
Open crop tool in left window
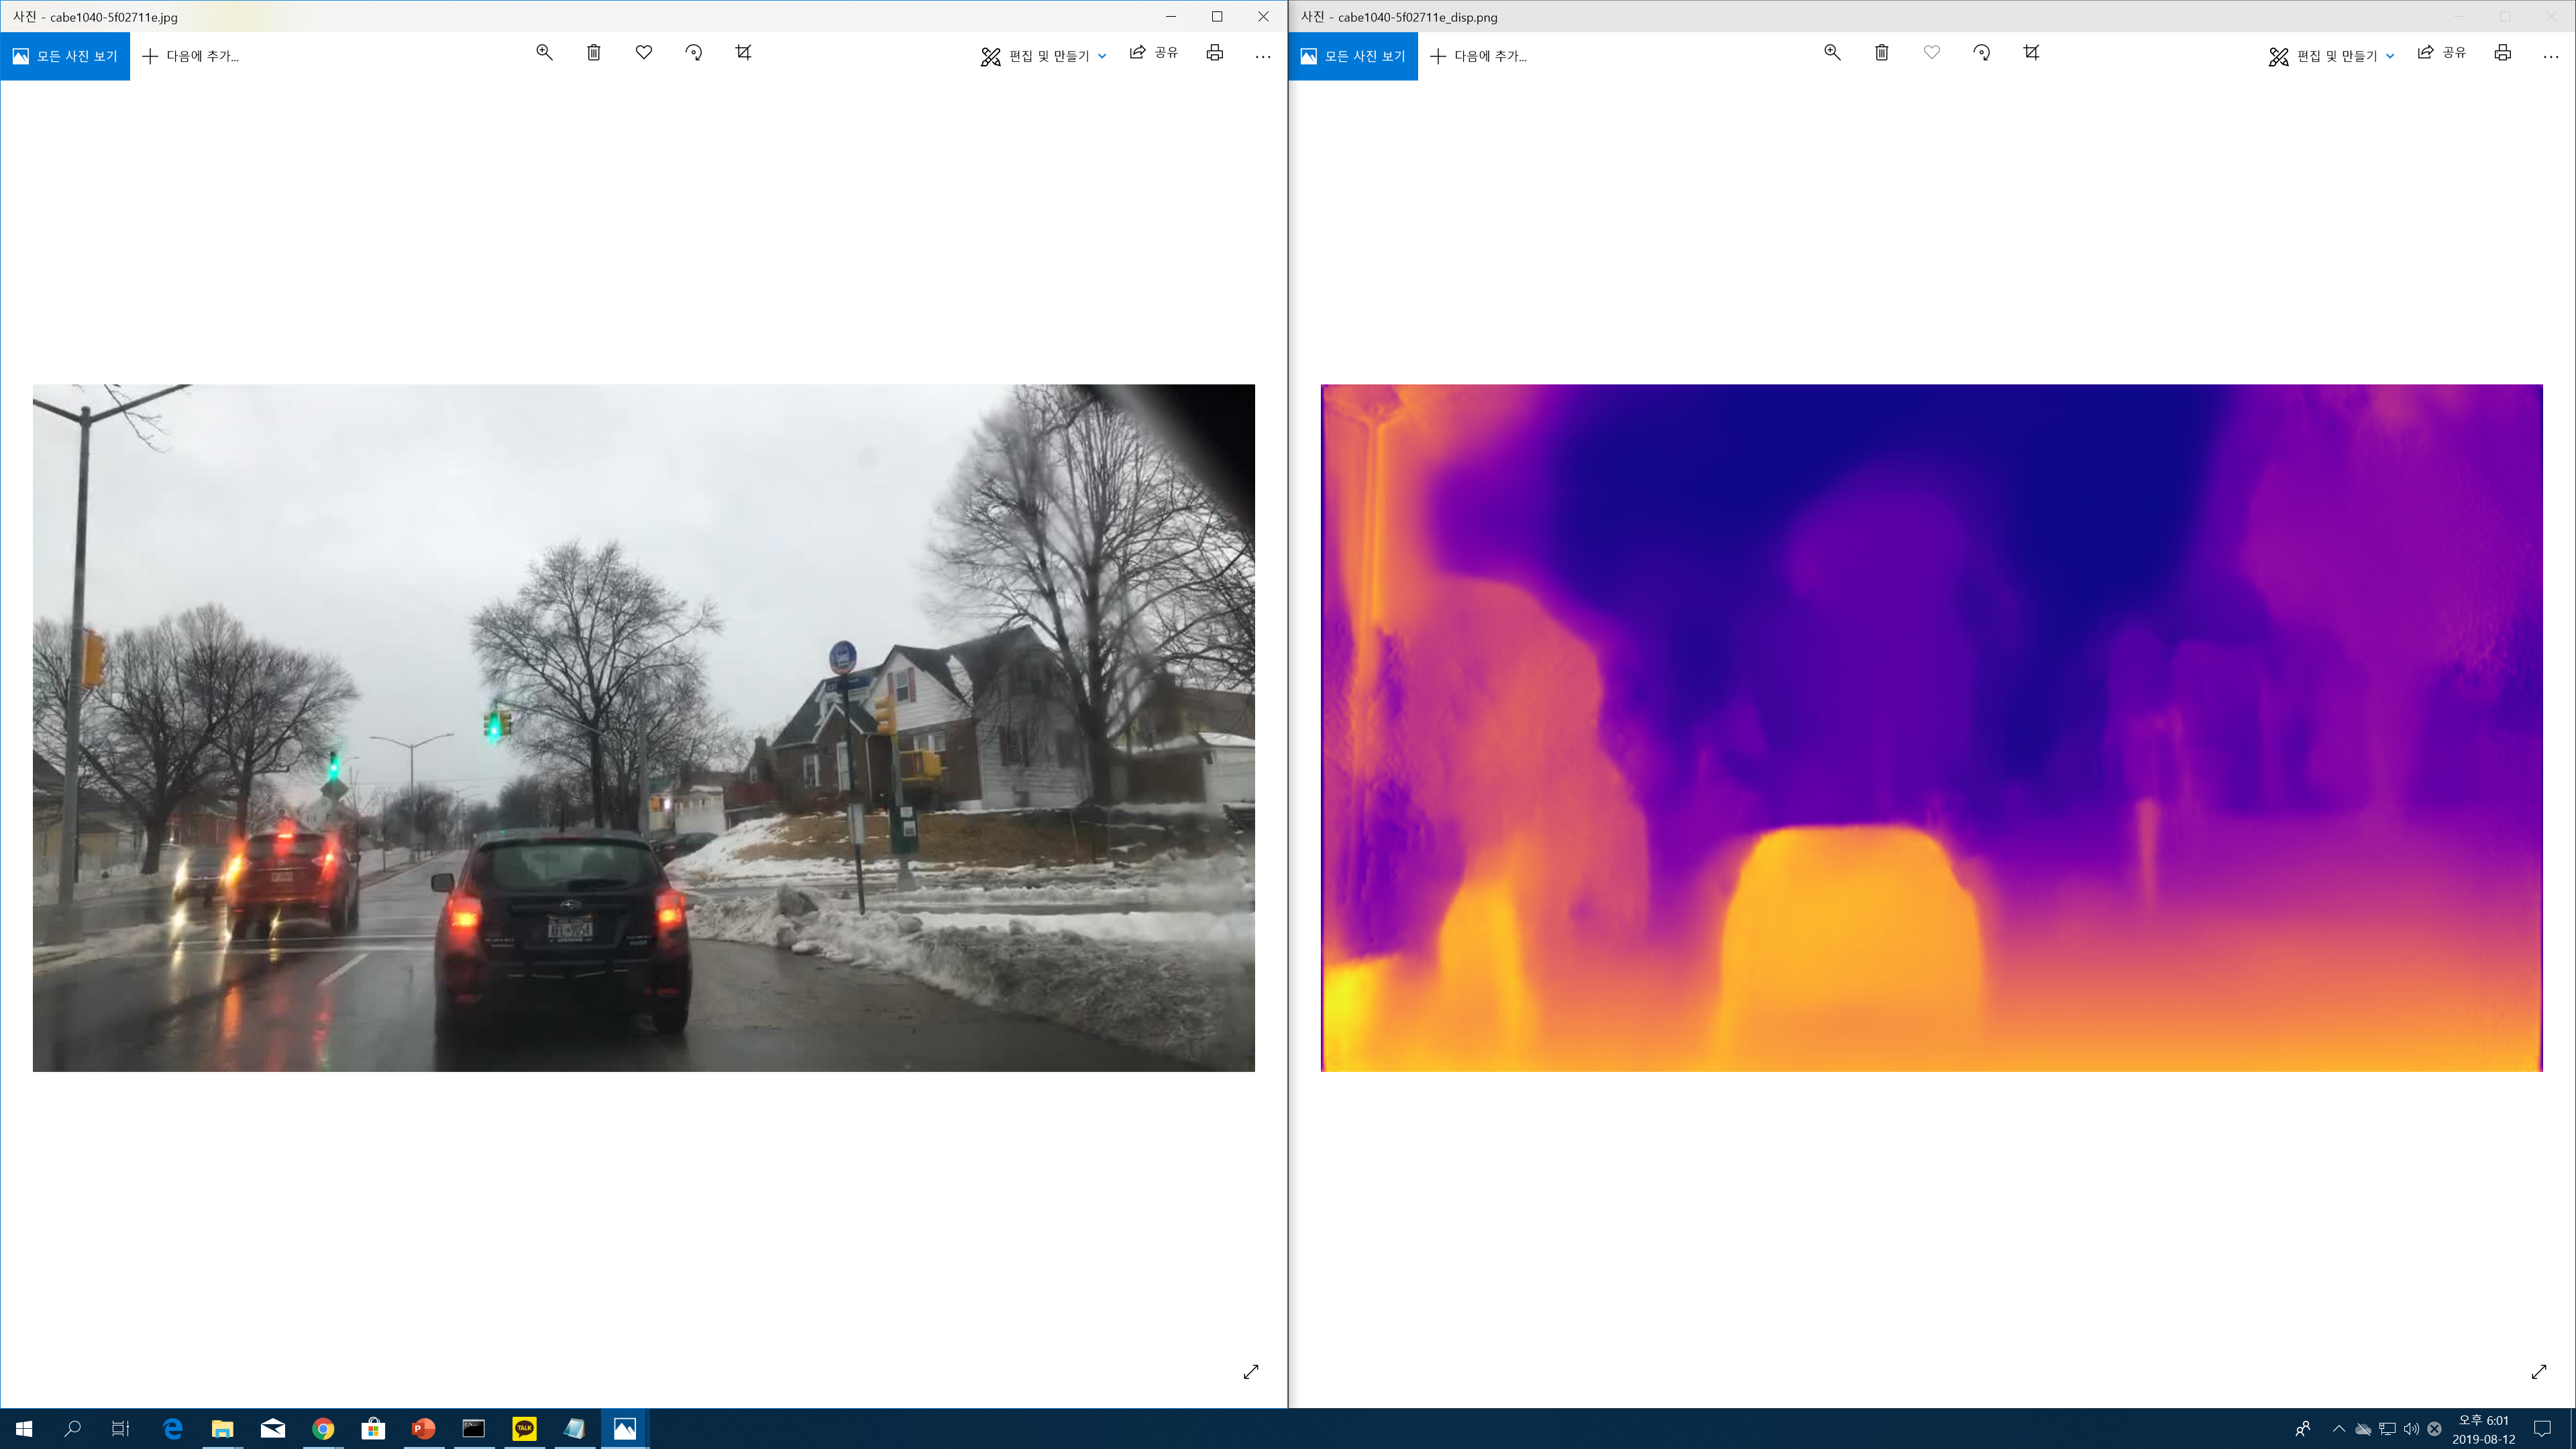click(743, 53)
